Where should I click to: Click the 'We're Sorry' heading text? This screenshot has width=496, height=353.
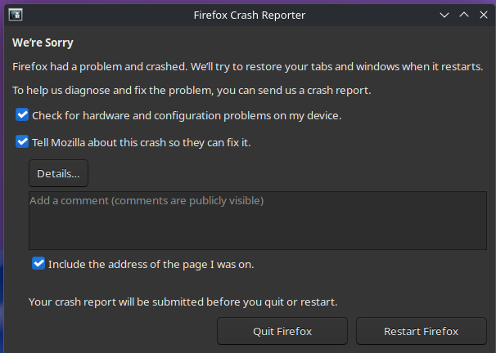point(43,42)
